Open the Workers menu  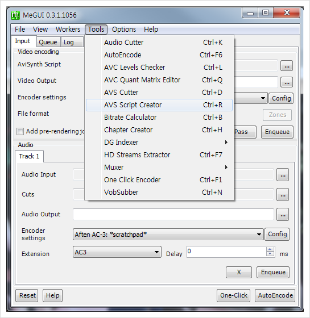coord(68,30)
